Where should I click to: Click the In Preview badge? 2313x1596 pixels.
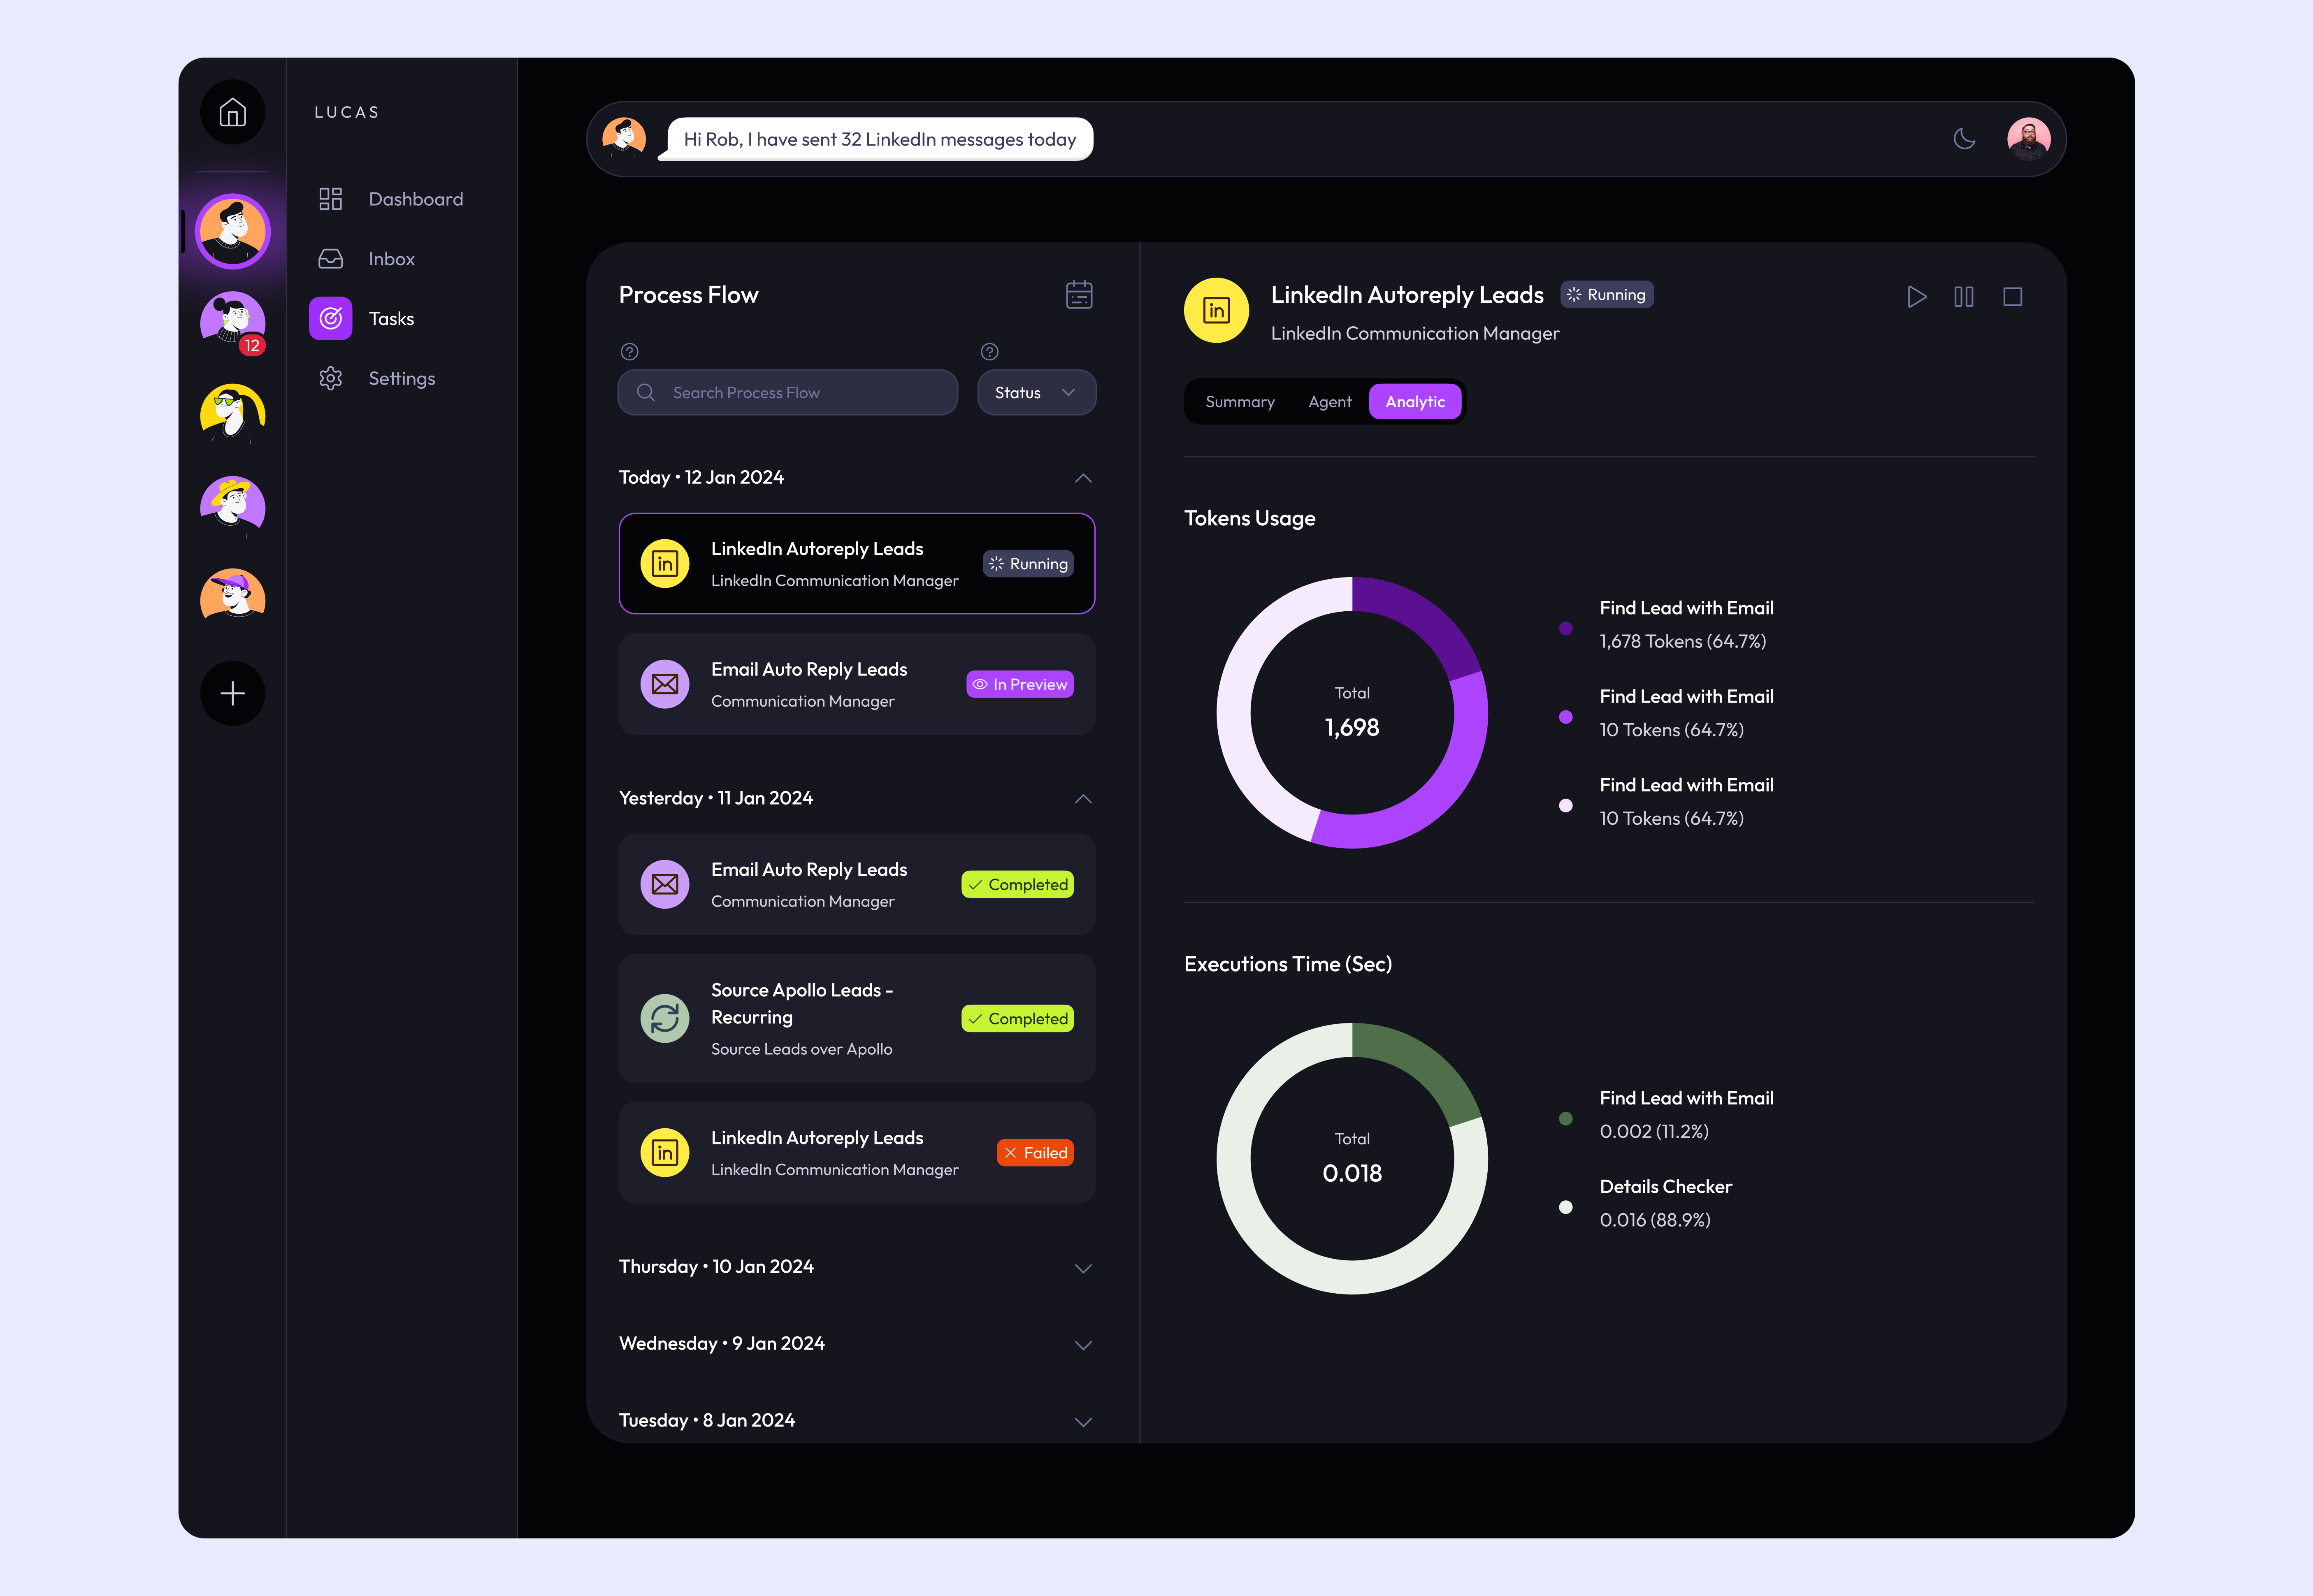click(1020, 685)
